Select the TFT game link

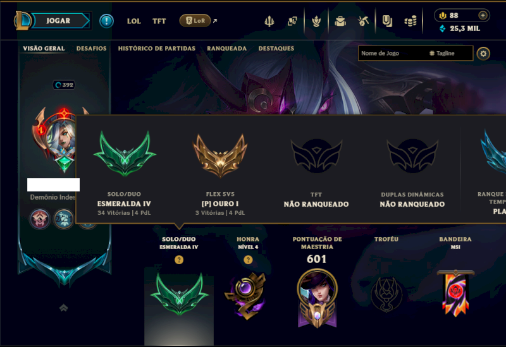159,21
